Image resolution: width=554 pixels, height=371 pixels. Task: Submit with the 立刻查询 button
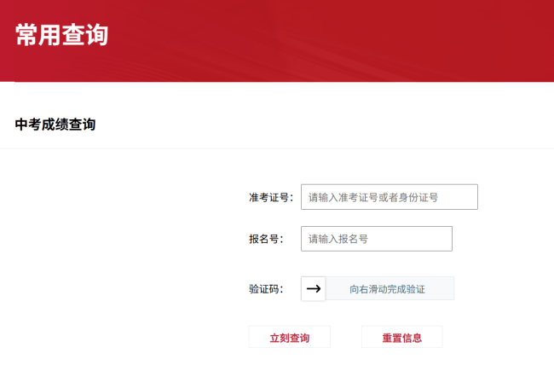pyautogui.click(x=289, y=338)
